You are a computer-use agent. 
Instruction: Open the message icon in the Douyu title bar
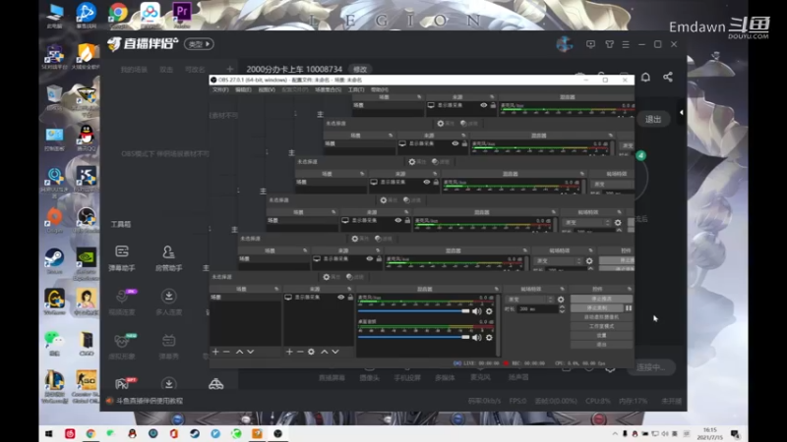[x=591, y=44]
